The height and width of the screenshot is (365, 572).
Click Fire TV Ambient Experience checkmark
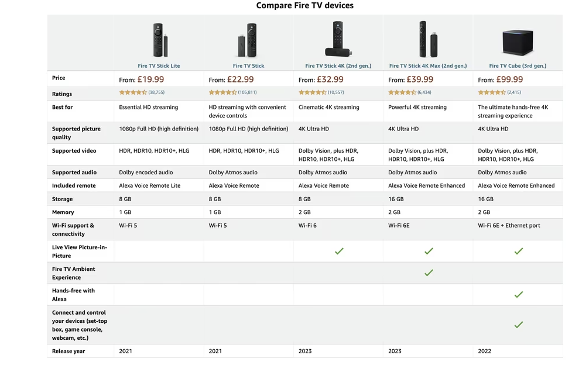pyautogui.click(x=429, y=273)
